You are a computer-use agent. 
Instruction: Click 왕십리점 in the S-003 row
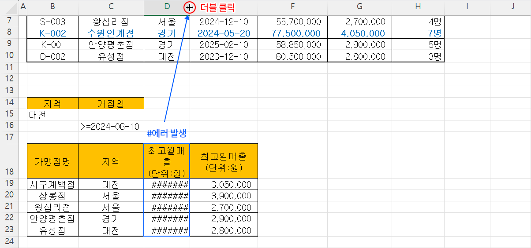(x=111, y=22)
